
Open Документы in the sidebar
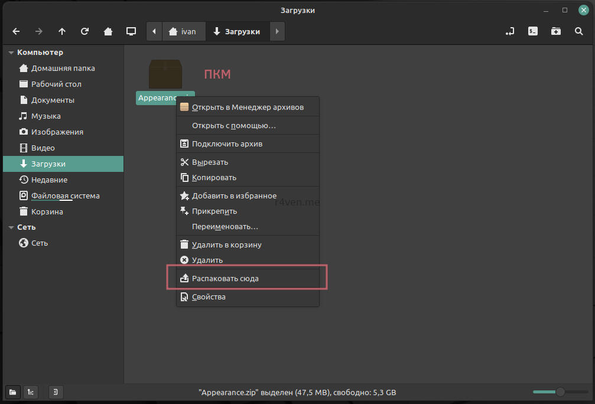pyautogui.click(x=53, y=100)
